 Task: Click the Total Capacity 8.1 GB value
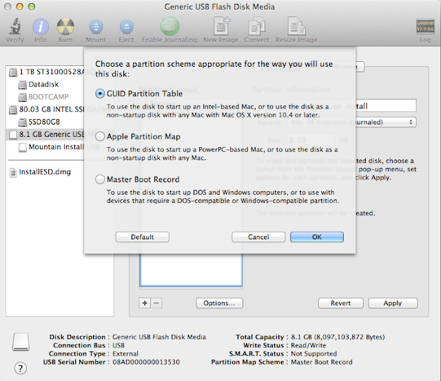coord(338,337)
